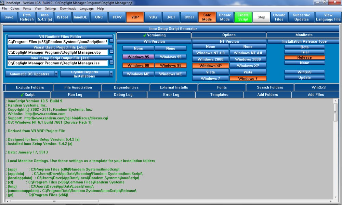Select the VBP project type button
Image resolution: width=342 pixels, height=205 pixels.
(x=135, y=17)
